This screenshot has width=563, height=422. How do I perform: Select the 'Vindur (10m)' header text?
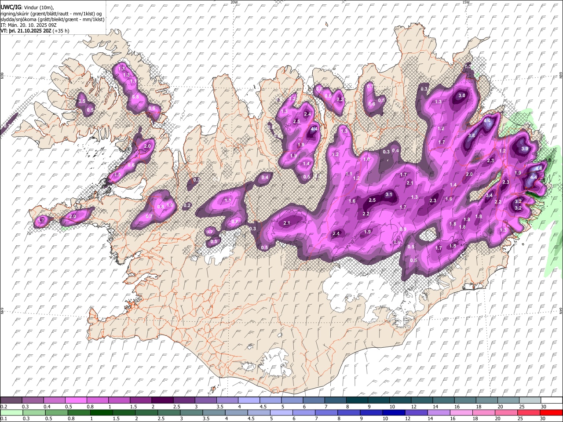(x=38, y=7)
